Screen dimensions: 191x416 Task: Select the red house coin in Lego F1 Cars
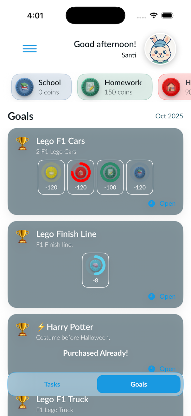pyautogui.click(x=81, y=177)
